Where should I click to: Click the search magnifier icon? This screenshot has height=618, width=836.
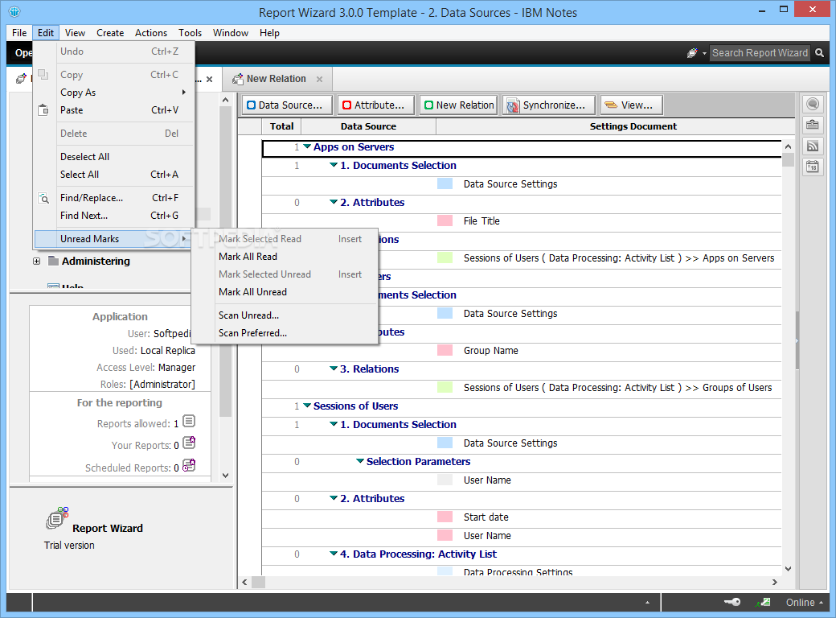(x=819, y=53)
